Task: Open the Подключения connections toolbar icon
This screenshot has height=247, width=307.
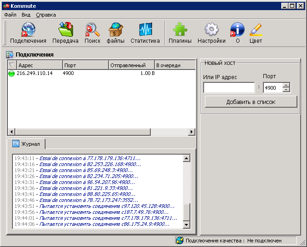Action: pyautogui.click(x=28, y=29)
